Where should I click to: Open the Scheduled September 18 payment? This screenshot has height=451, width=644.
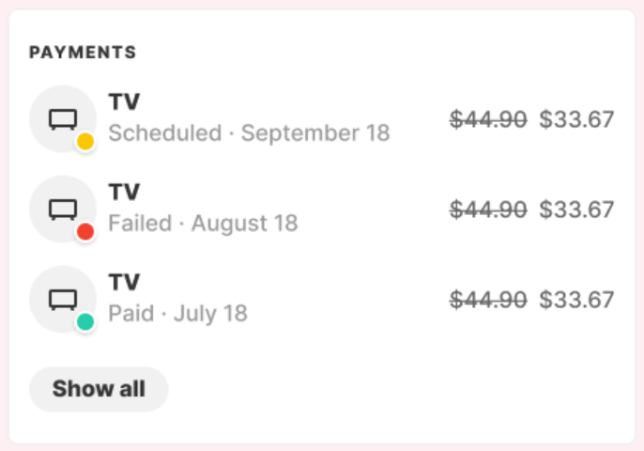point(322,119)
